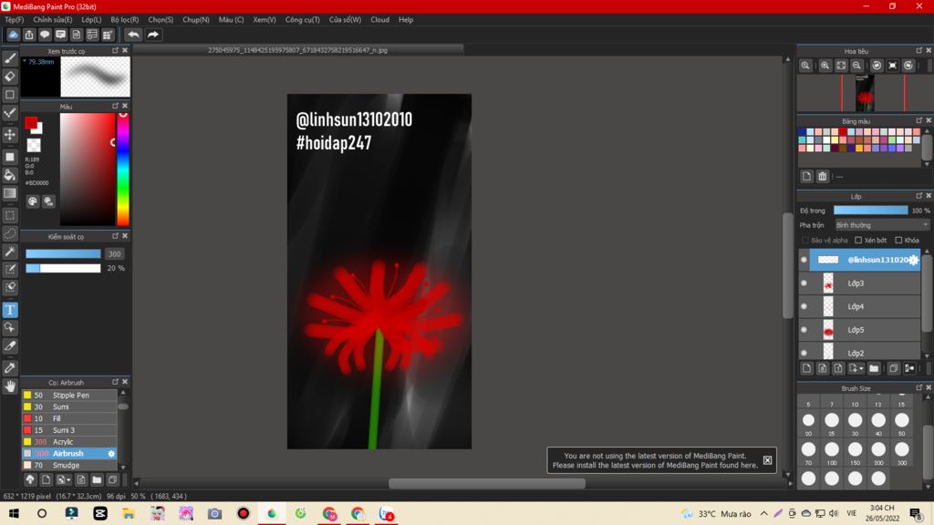Toggle the Bảo vệ alpha checkbox
Screen dimensions: 934x525
click(805, 241)
